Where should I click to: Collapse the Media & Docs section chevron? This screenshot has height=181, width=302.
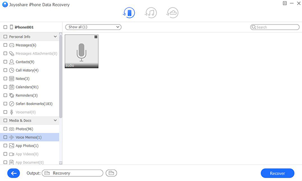pos(55,120)
